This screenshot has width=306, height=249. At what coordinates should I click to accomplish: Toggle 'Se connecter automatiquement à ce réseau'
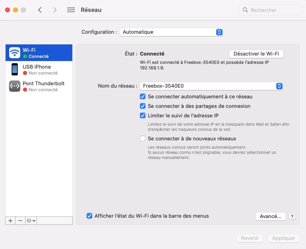tap(143, 96)
